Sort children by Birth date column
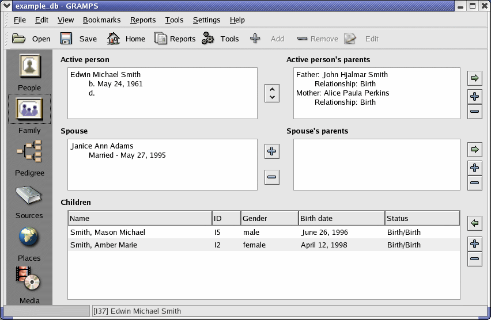The width and height of the screenshot is (491, 320). (x=342, y=219)
